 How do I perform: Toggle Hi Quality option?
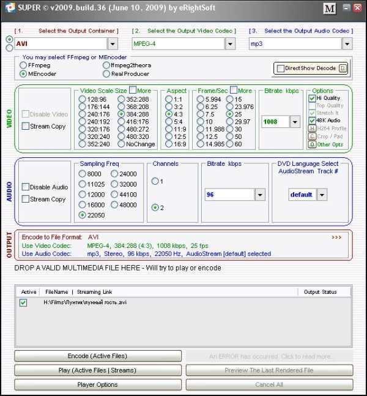(x=312, y=98)
